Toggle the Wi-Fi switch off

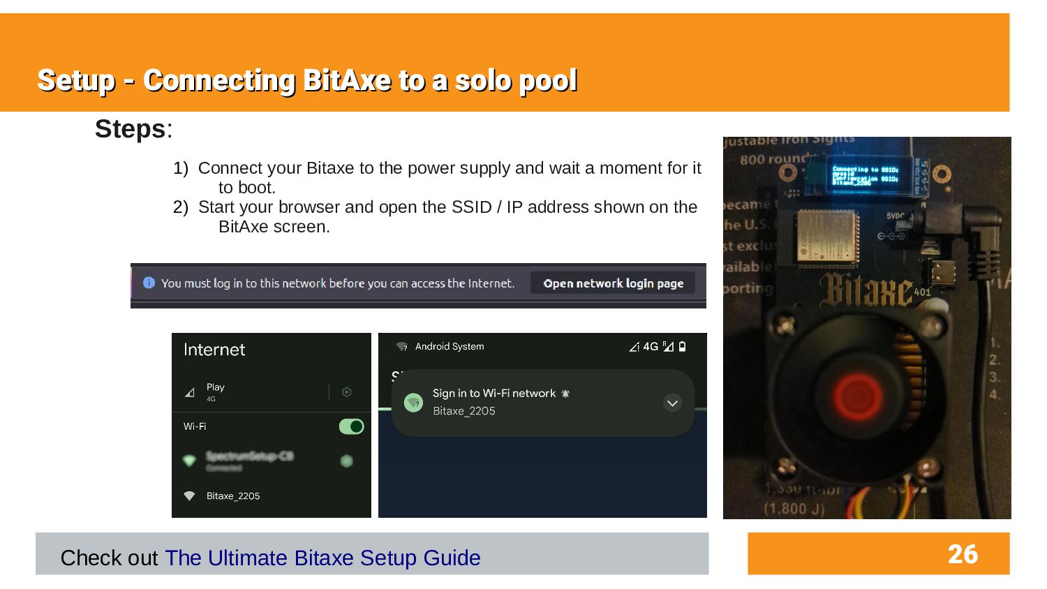coord(351,426)
